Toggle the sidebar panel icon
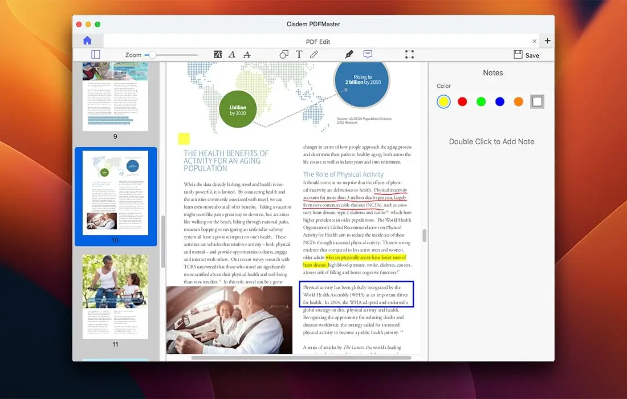Viewport: 627px width, 399px height. pyautogui.click(x=96, y=54)
